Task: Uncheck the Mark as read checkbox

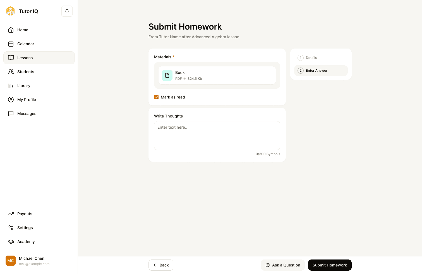Action: click(x=156, y=97)
